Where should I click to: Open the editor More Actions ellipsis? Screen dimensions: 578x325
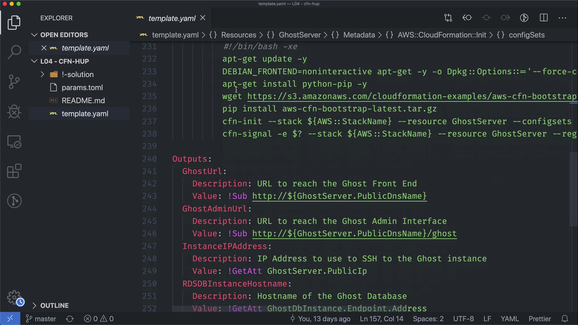pos(562,18)
